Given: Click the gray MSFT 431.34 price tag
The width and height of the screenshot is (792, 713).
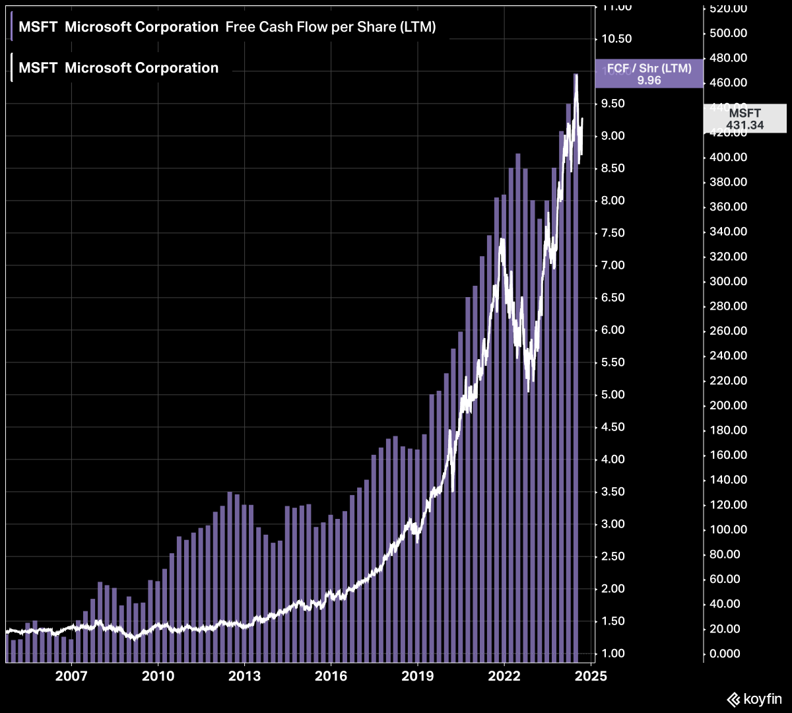Looking at the screenshot, I should (x=745, y=119).
